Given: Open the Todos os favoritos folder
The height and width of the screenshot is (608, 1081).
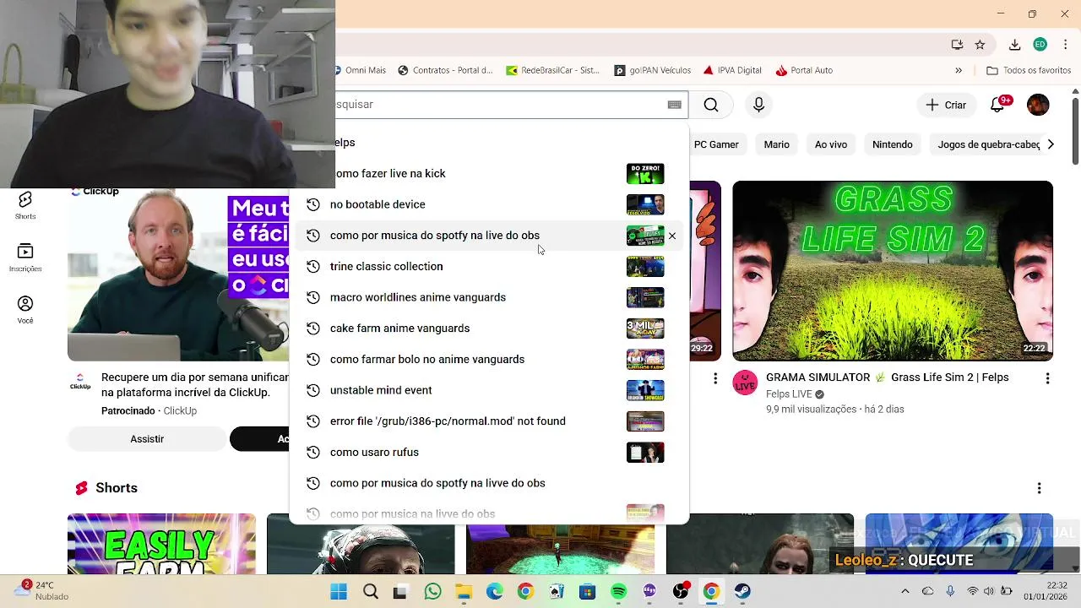Looking at the screenshot, I should pyautogui.click(x=1029, y=70).
